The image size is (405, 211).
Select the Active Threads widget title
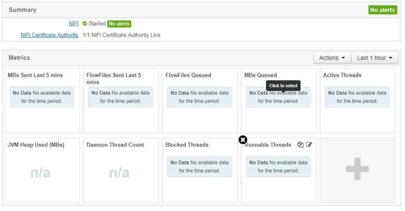pyautogui.click(x=342, y=75)
